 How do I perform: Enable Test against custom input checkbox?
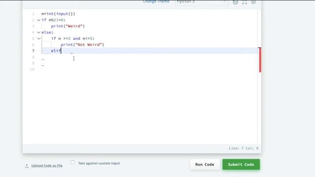(x=72, y=162)
